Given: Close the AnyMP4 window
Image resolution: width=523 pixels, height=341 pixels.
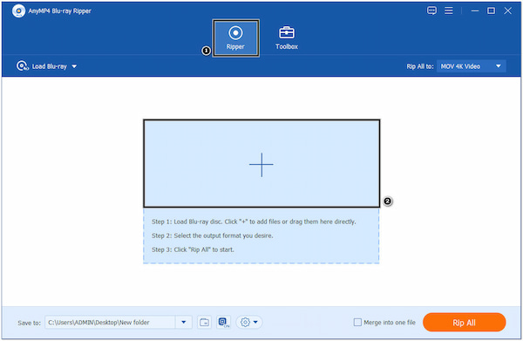Looking at the screenshot, I should [x=507, y=11].
